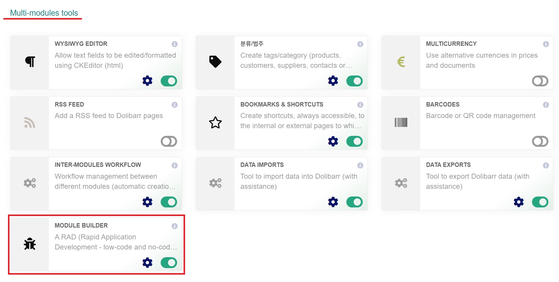This screenshot has height=282, width=559.
Task: Disable the Module Builder toggle
Action: [x=169, y=262]
